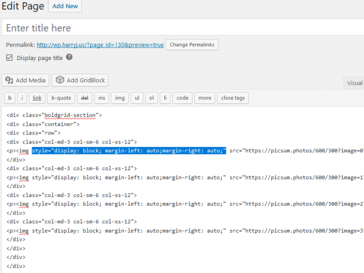Insert bold tag with b button
This screenshot has width=364, height=273.
[9, 98]
